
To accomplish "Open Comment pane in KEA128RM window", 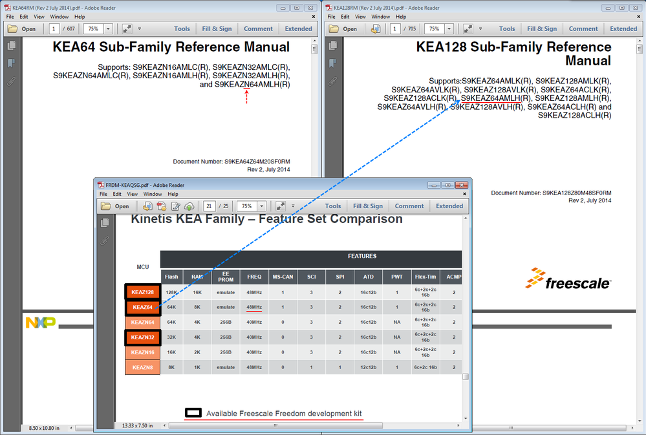I will [x=583, y=29].
